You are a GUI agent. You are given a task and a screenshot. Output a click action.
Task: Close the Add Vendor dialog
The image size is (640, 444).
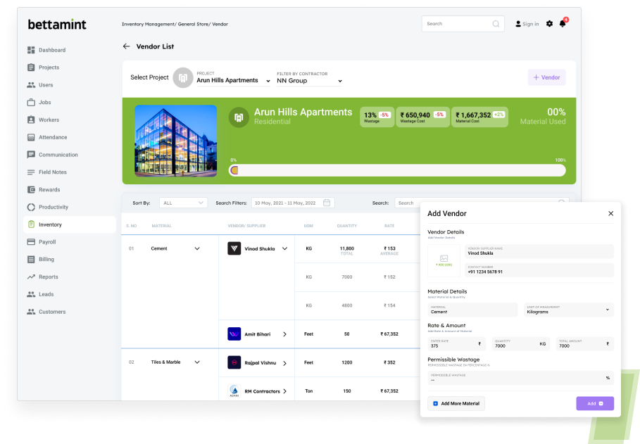click(x=610, y=213)
